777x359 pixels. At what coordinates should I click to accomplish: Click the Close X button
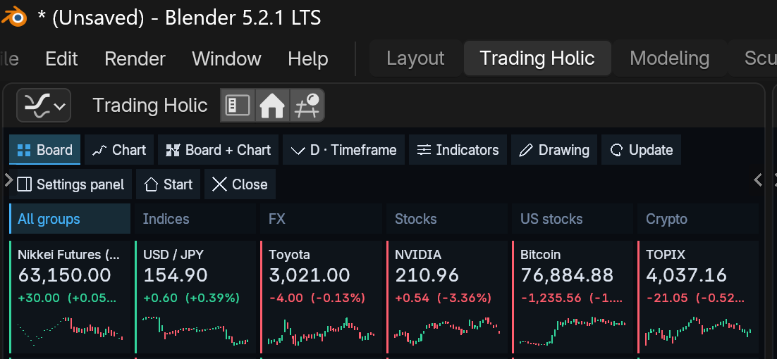click(x=240, y=184)
